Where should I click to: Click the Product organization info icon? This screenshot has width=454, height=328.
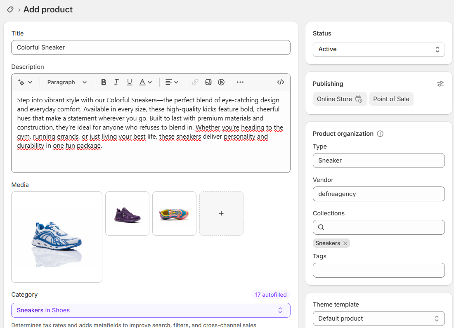(380, 134)
